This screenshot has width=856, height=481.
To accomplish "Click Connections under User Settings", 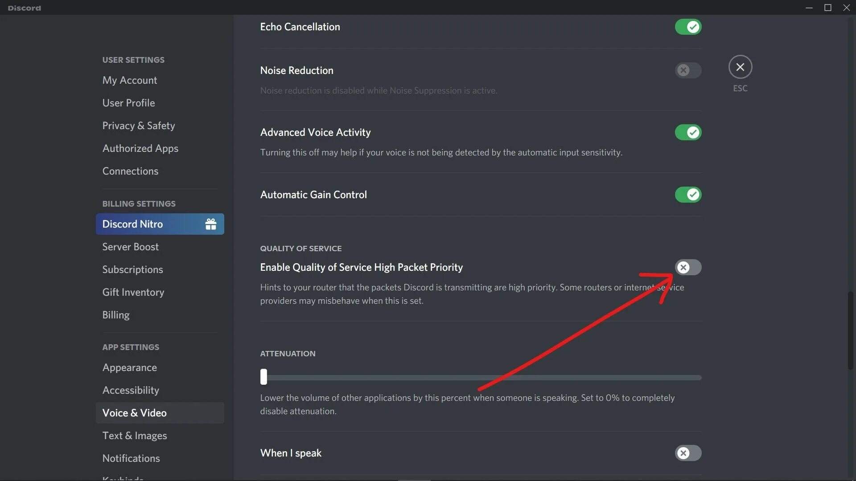I will coord(130,171).
